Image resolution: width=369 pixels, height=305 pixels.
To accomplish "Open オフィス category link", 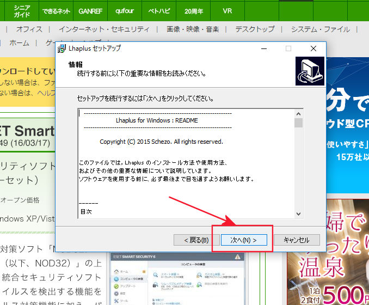I will click(29, 29).
